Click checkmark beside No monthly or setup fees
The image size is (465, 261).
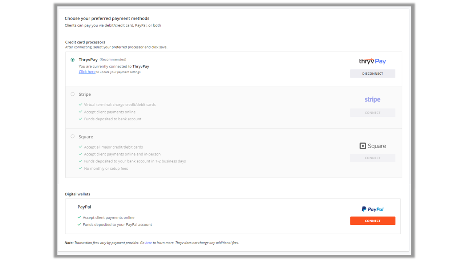coord(81,169)
